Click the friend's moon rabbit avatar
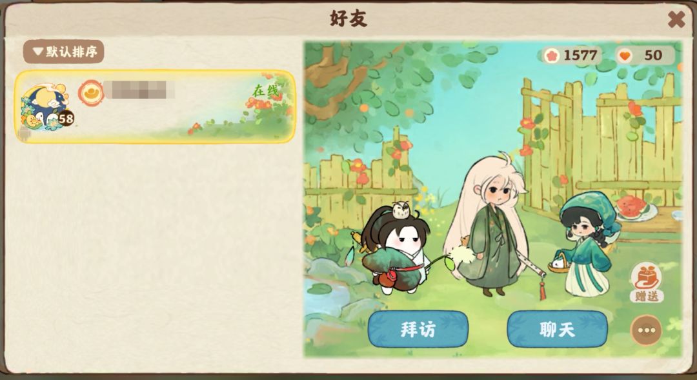 [x=45, y=107]
